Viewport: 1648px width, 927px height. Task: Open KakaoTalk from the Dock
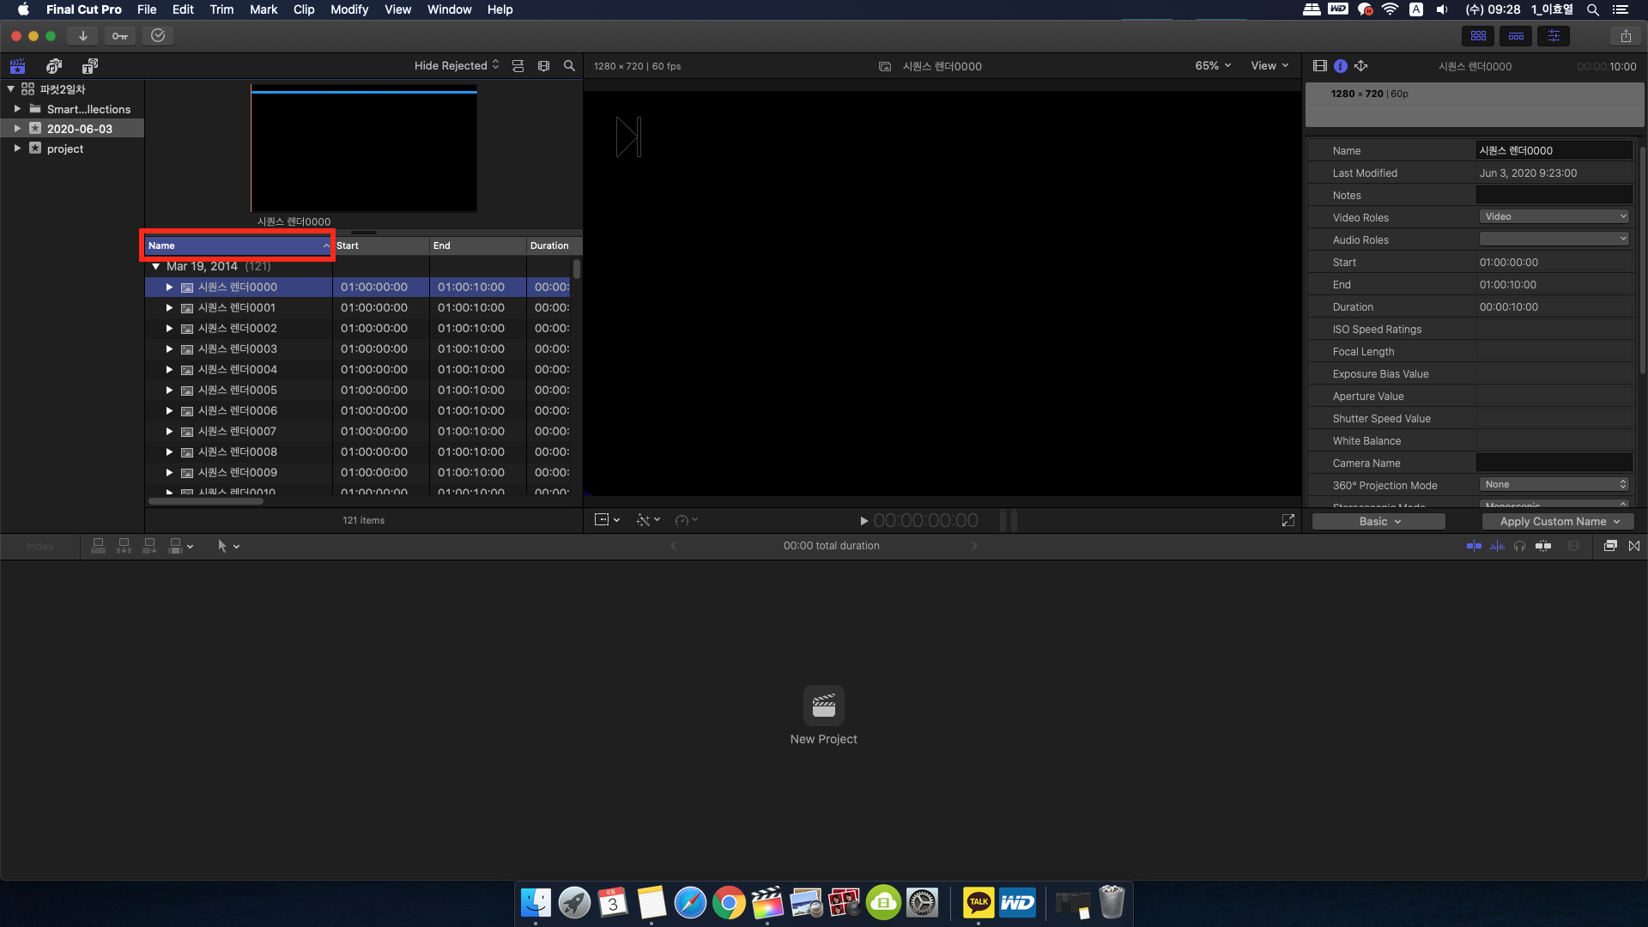978,903
